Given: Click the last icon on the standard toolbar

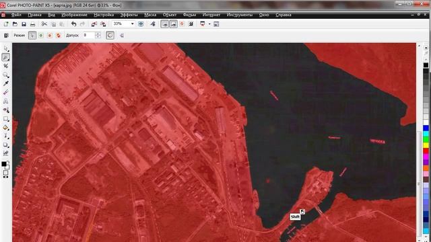Looking at the screenshot, I should (216, 24).
